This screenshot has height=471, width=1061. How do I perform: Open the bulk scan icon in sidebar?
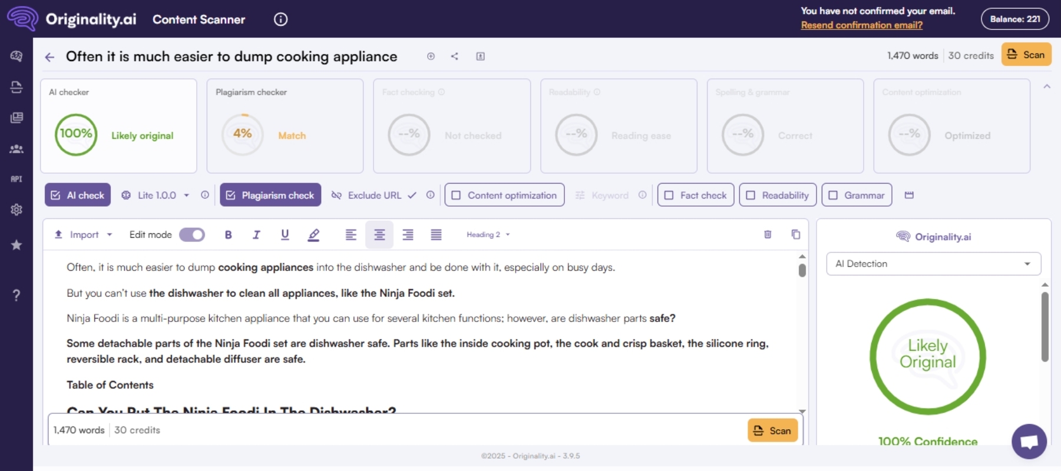pyautogui.click(x=16, y=87)
